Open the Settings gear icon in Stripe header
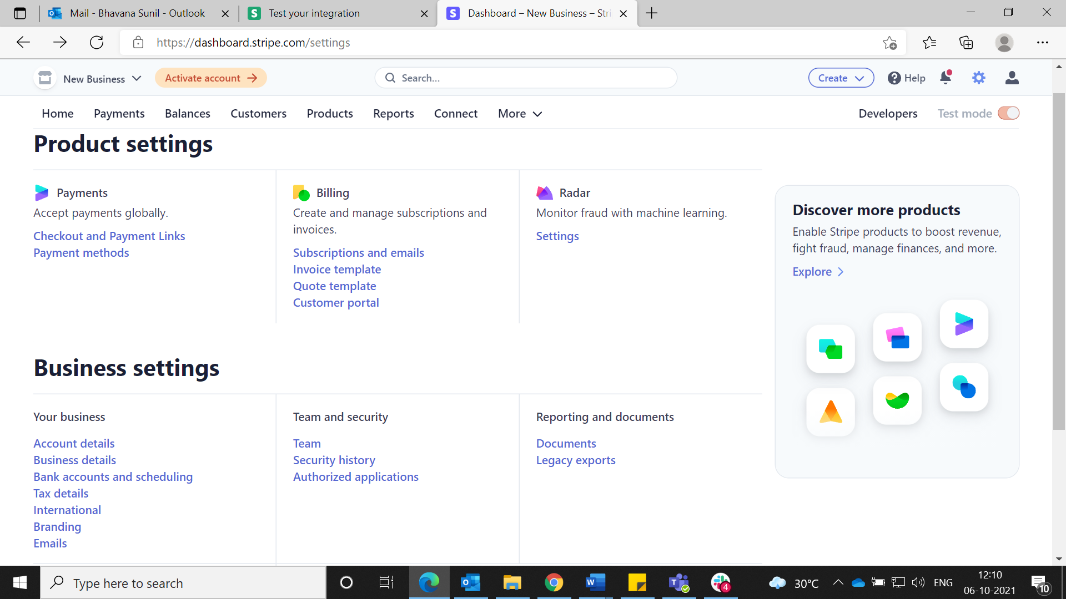 pos(979,78)
